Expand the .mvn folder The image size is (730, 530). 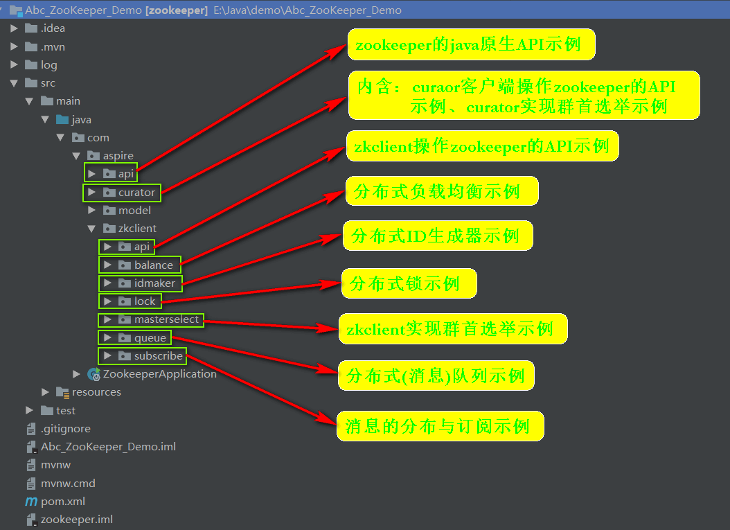(14, 46)
